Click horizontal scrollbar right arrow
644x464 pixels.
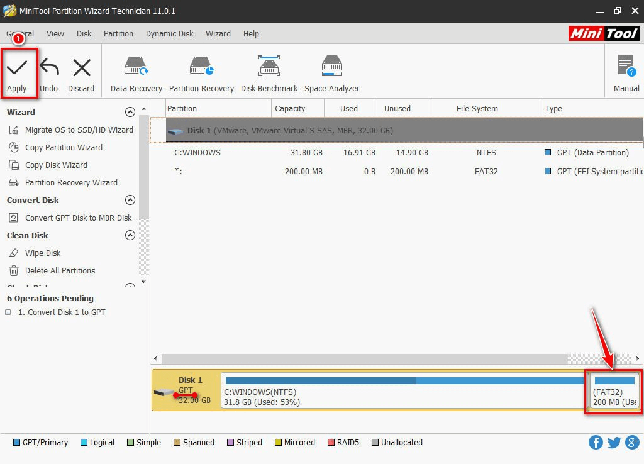tap(638, 358)
